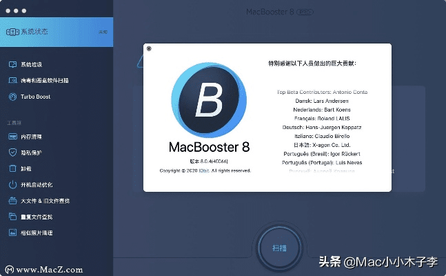Open the IObit link in copyright line
The width and height of the screenshot is (446, 276).
pos(203,170)
